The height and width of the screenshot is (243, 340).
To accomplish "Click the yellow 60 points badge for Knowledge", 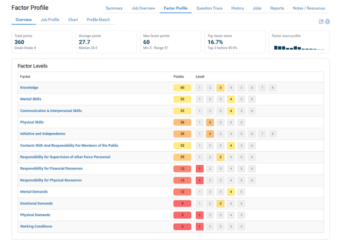I will [x=182, y=87].
